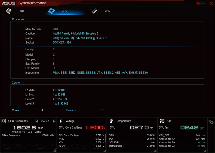The image size is (215, 153).
Task: Click the CPU Core 1 Voltage row
Action: click(82, 135)
